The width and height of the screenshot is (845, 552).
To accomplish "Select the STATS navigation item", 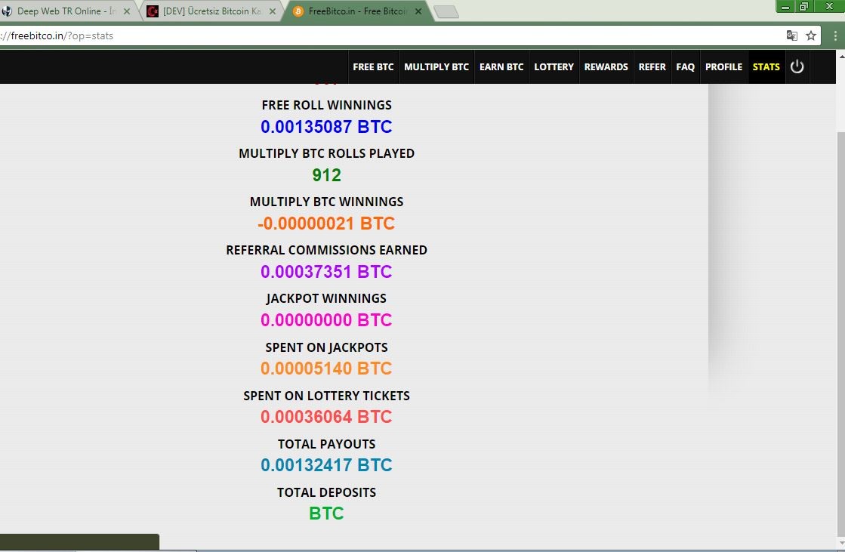I will tap(766, 67).
